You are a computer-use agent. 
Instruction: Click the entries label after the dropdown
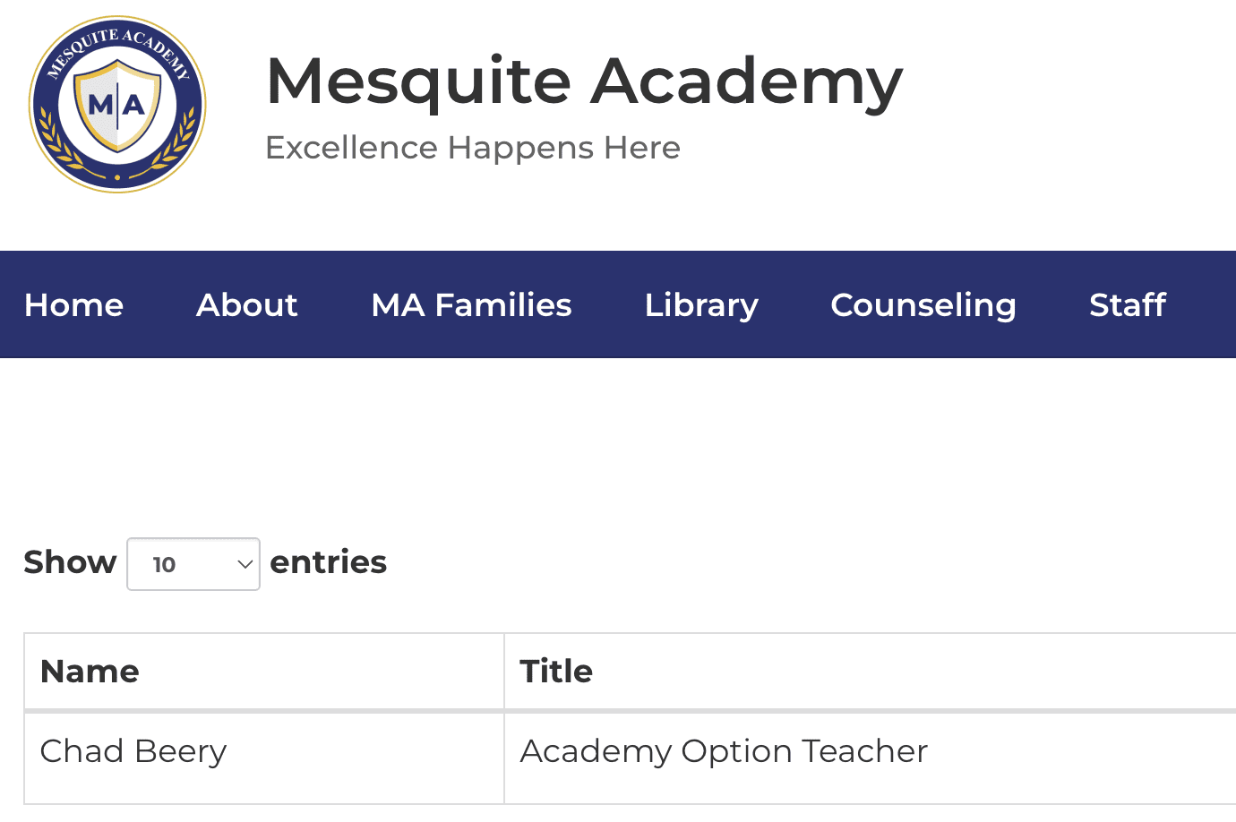pyautogui.click(x=328, y=562)
